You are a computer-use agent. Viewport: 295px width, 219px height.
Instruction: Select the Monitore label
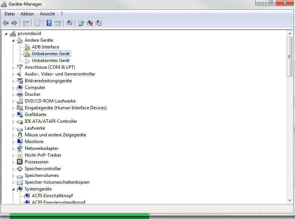point(34,142)
